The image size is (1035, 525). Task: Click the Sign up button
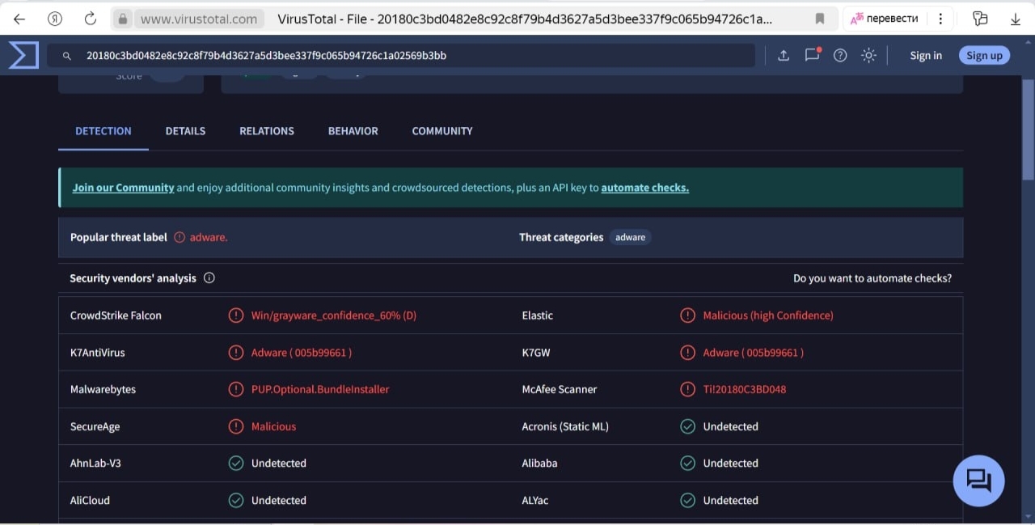[x=984, y=55]
